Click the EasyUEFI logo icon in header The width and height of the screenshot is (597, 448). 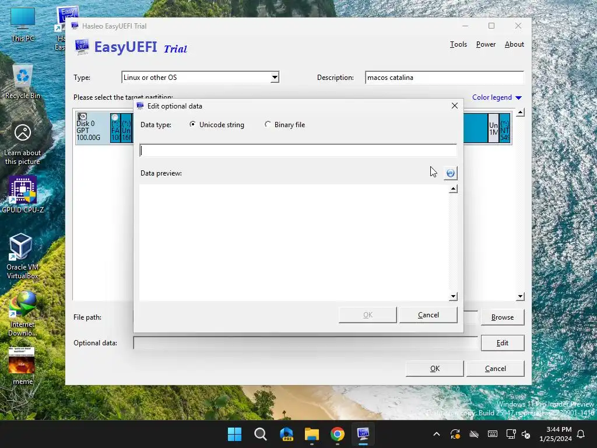82,47
